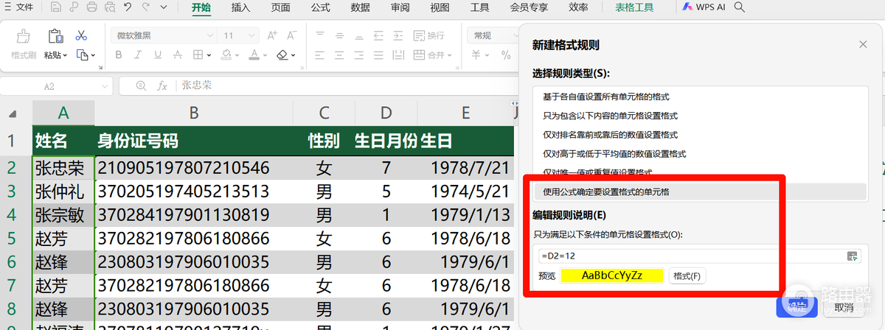Toggle Bold formatting
The height and width of the screenshot is (330, 885).
tap(118, 55)
